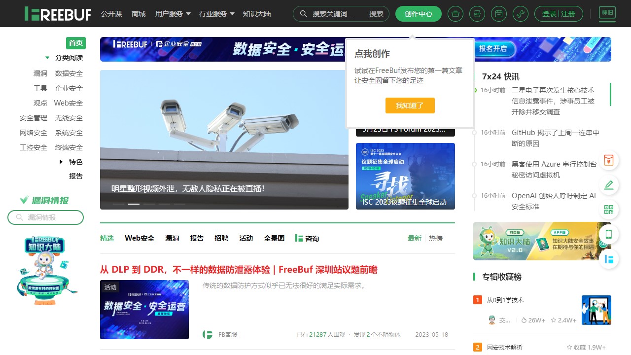Screen dimensions: 631x355
Task: Select the 全景图 article tab
Action: (274, 238)
